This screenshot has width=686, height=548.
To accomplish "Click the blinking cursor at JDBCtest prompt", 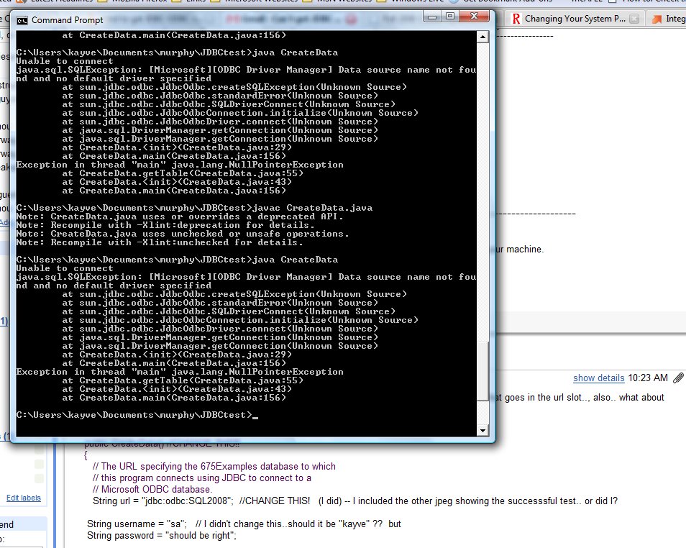I will pos(255,415).
